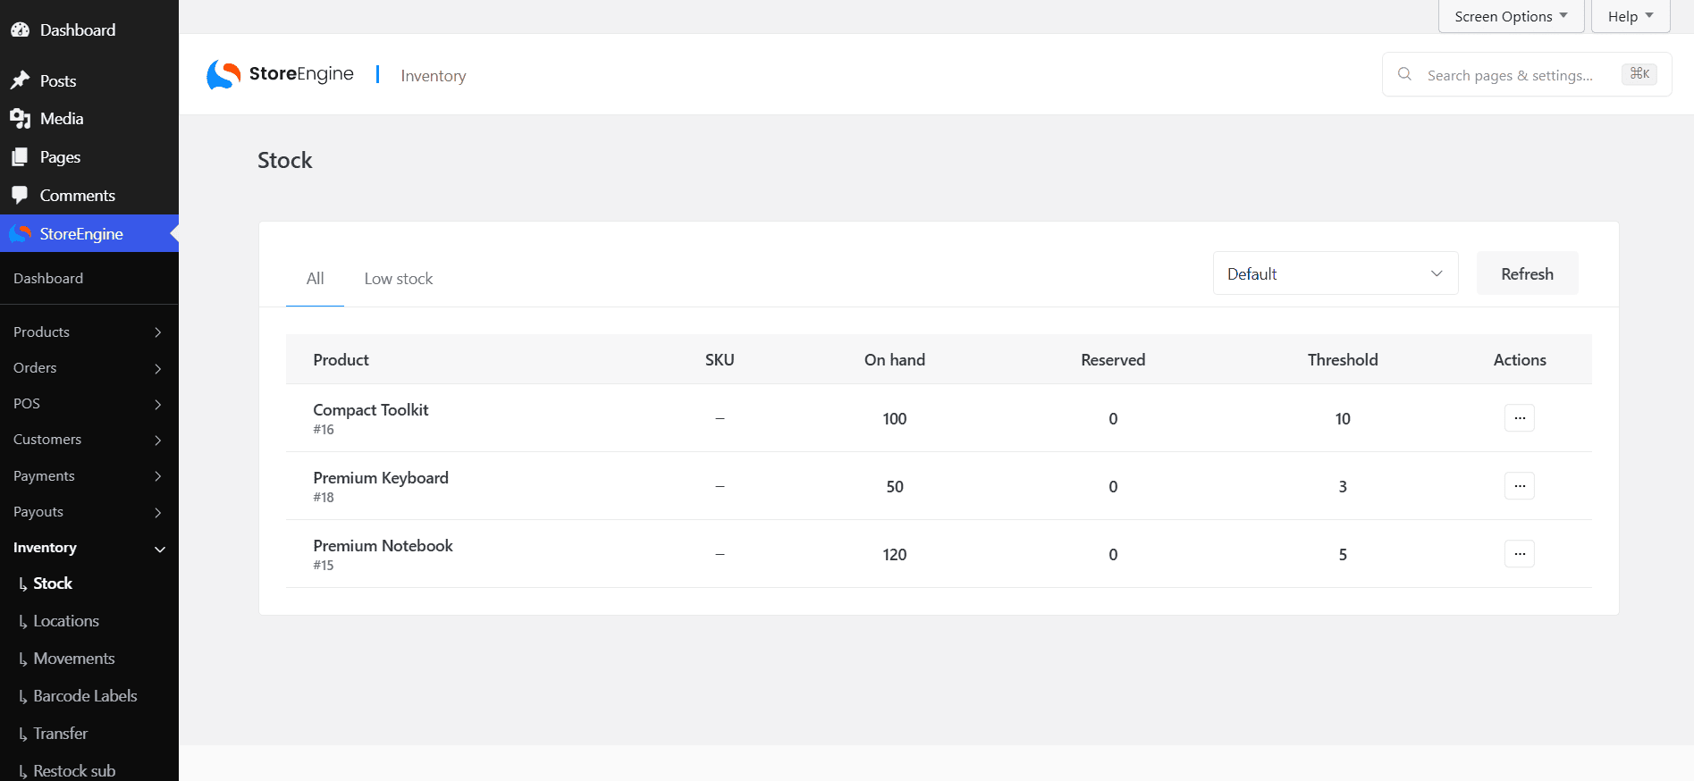Click the StoreEngine header logo
This screenshot has height=781, width=1694.
(x=280, y=74)
